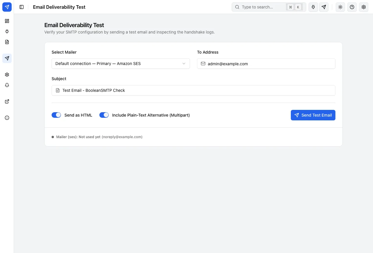
Task: Open the Select Mailer dropdown
Action: (121, 64)
